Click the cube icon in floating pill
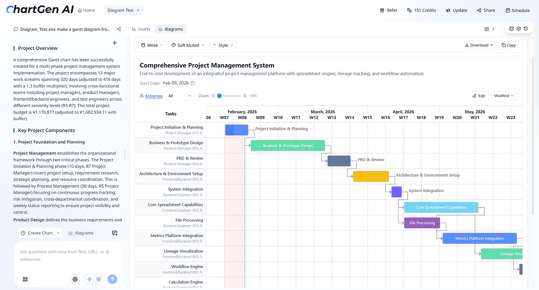 [519, 29]
